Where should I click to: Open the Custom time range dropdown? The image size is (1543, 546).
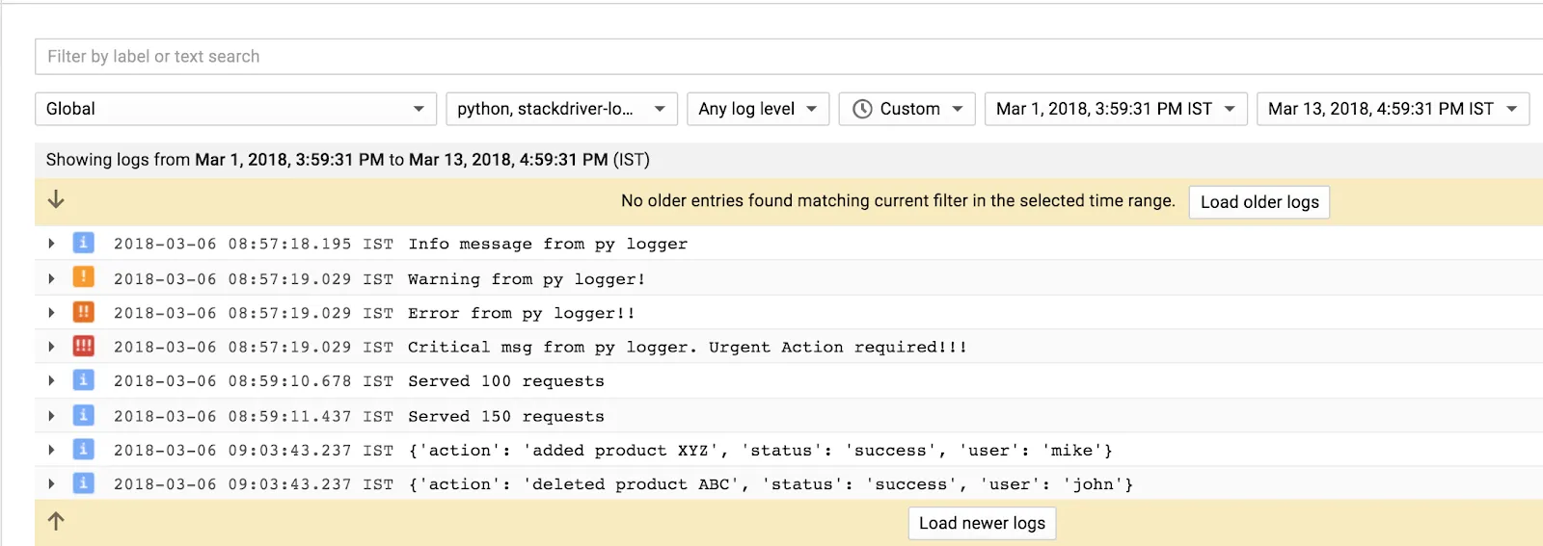(x=907, y=109)
